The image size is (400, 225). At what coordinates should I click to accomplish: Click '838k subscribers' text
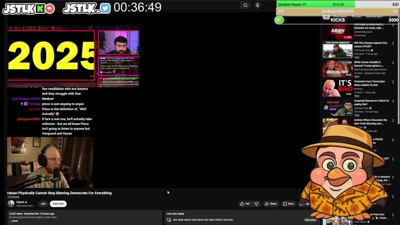point(24,206)
